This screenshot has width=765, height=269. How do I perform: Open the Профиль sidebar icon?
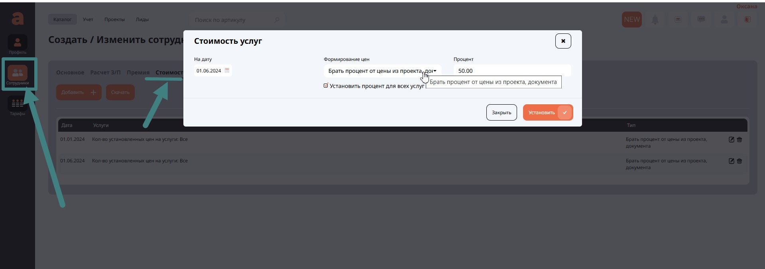click(18, 44)
